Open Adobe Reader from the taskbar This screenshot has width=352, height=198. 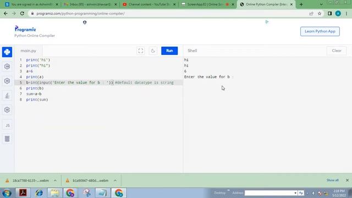click(23, 193)
